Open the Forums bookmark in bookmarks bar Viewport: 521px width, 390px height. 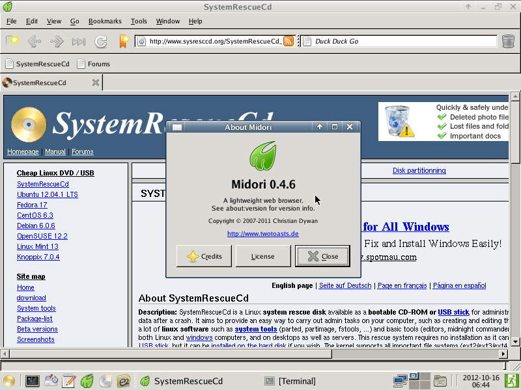point(93,64)
